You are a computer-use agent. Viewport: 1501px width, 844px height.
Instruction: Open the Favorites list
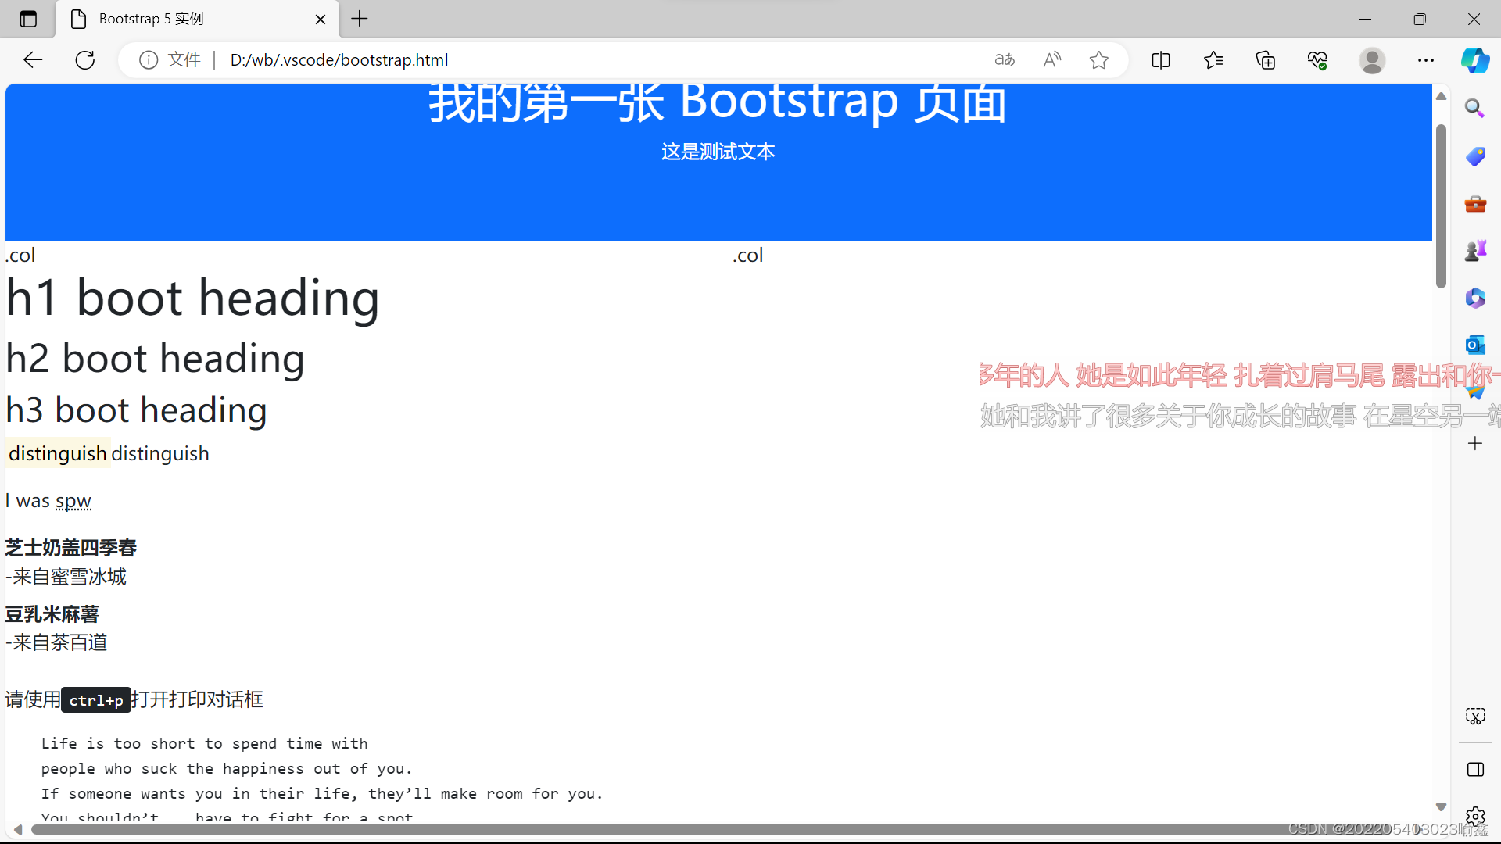point(1213,60)
